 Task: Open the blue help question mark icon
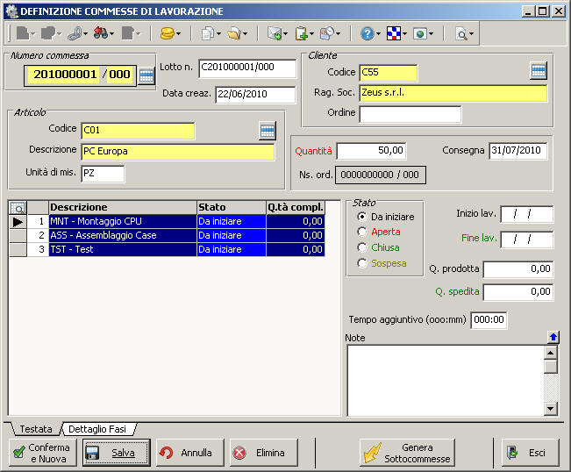click(366, 34)
